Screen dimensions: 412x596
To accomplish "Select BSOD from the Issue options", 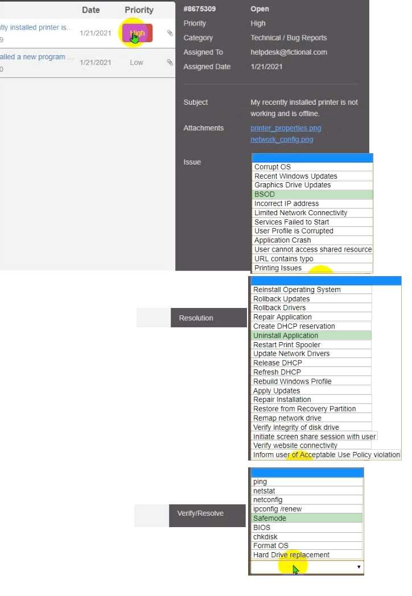I will (x=265, y=194).
